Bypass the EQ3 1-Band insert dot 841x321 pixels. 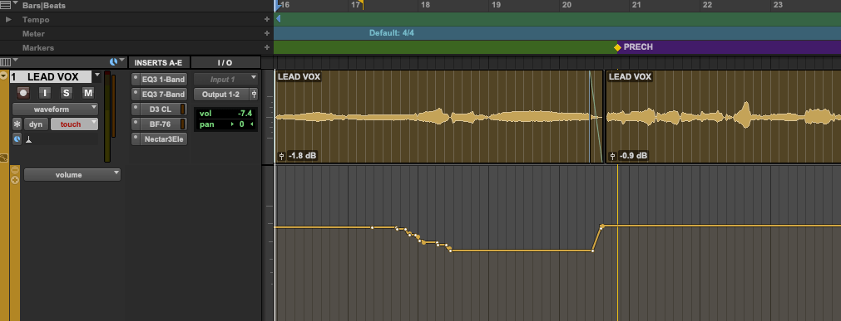tap(135, 79)
